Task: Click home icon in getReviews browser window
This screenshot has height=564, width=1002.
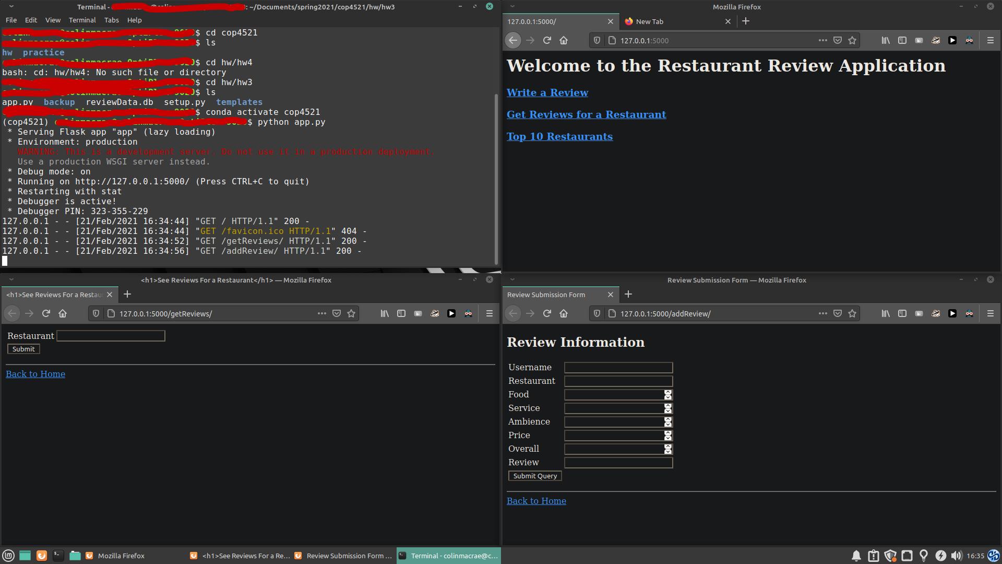Action: point(63,313)
